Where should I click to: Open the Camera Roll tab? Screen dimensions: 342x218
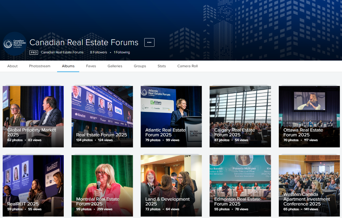[188, 66]
